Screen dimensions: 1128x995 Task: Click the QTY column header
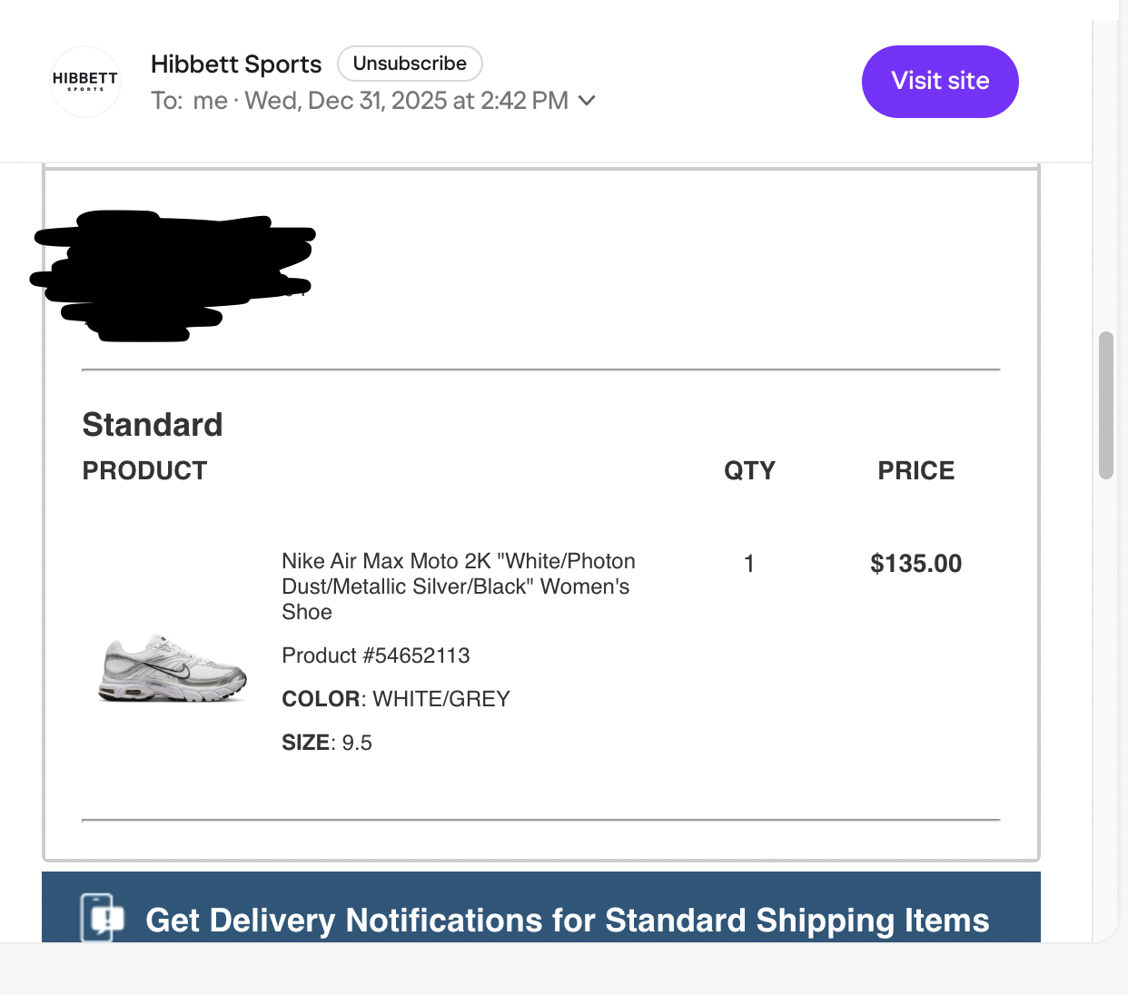pos(749,470)
